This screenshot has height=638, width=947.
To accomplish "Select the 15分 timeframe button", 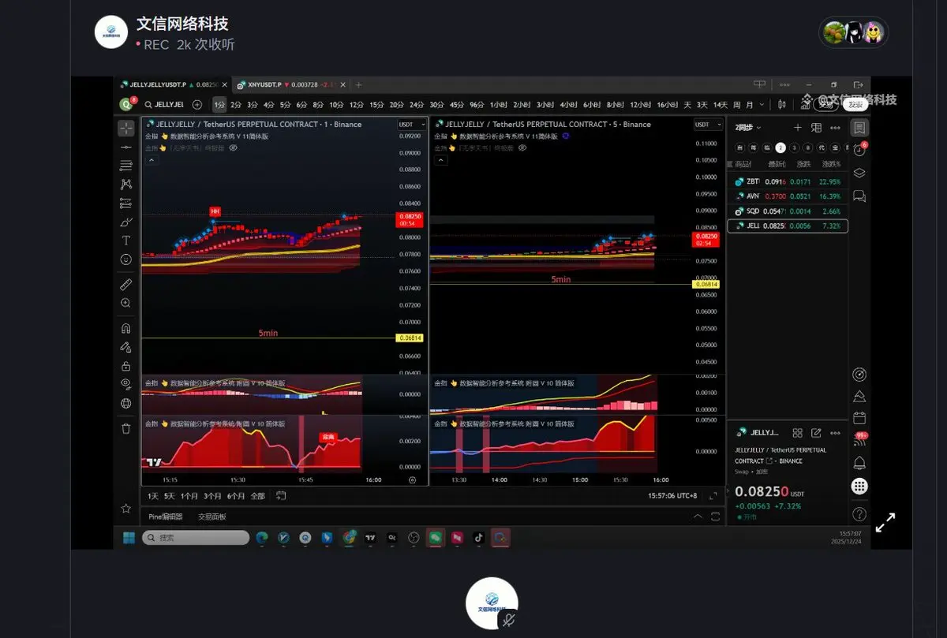I will (376, 104).
